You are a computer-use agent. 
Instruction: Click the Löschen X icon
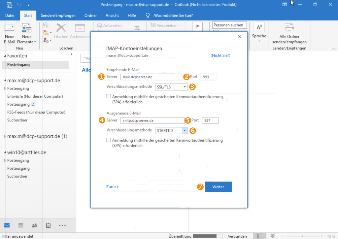point(61,28)
